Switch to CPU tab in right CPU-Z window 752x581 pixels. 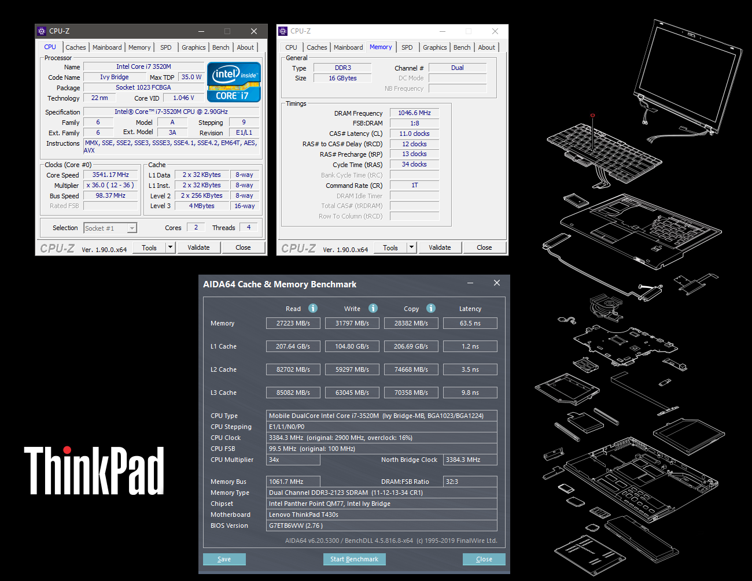coord(292,47)
